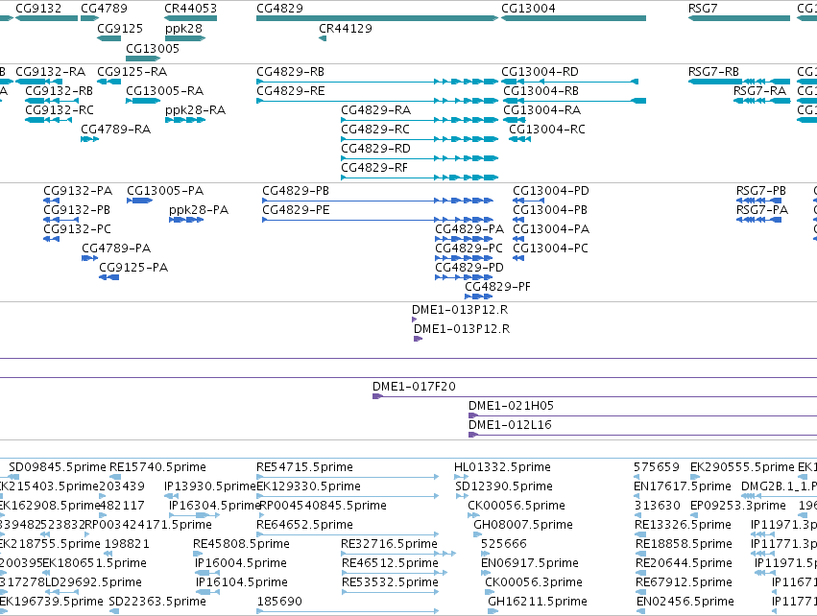This screenshot has width=817, height=616.
Task: Select the CG9125 gene label
Action: click(120, 28)
